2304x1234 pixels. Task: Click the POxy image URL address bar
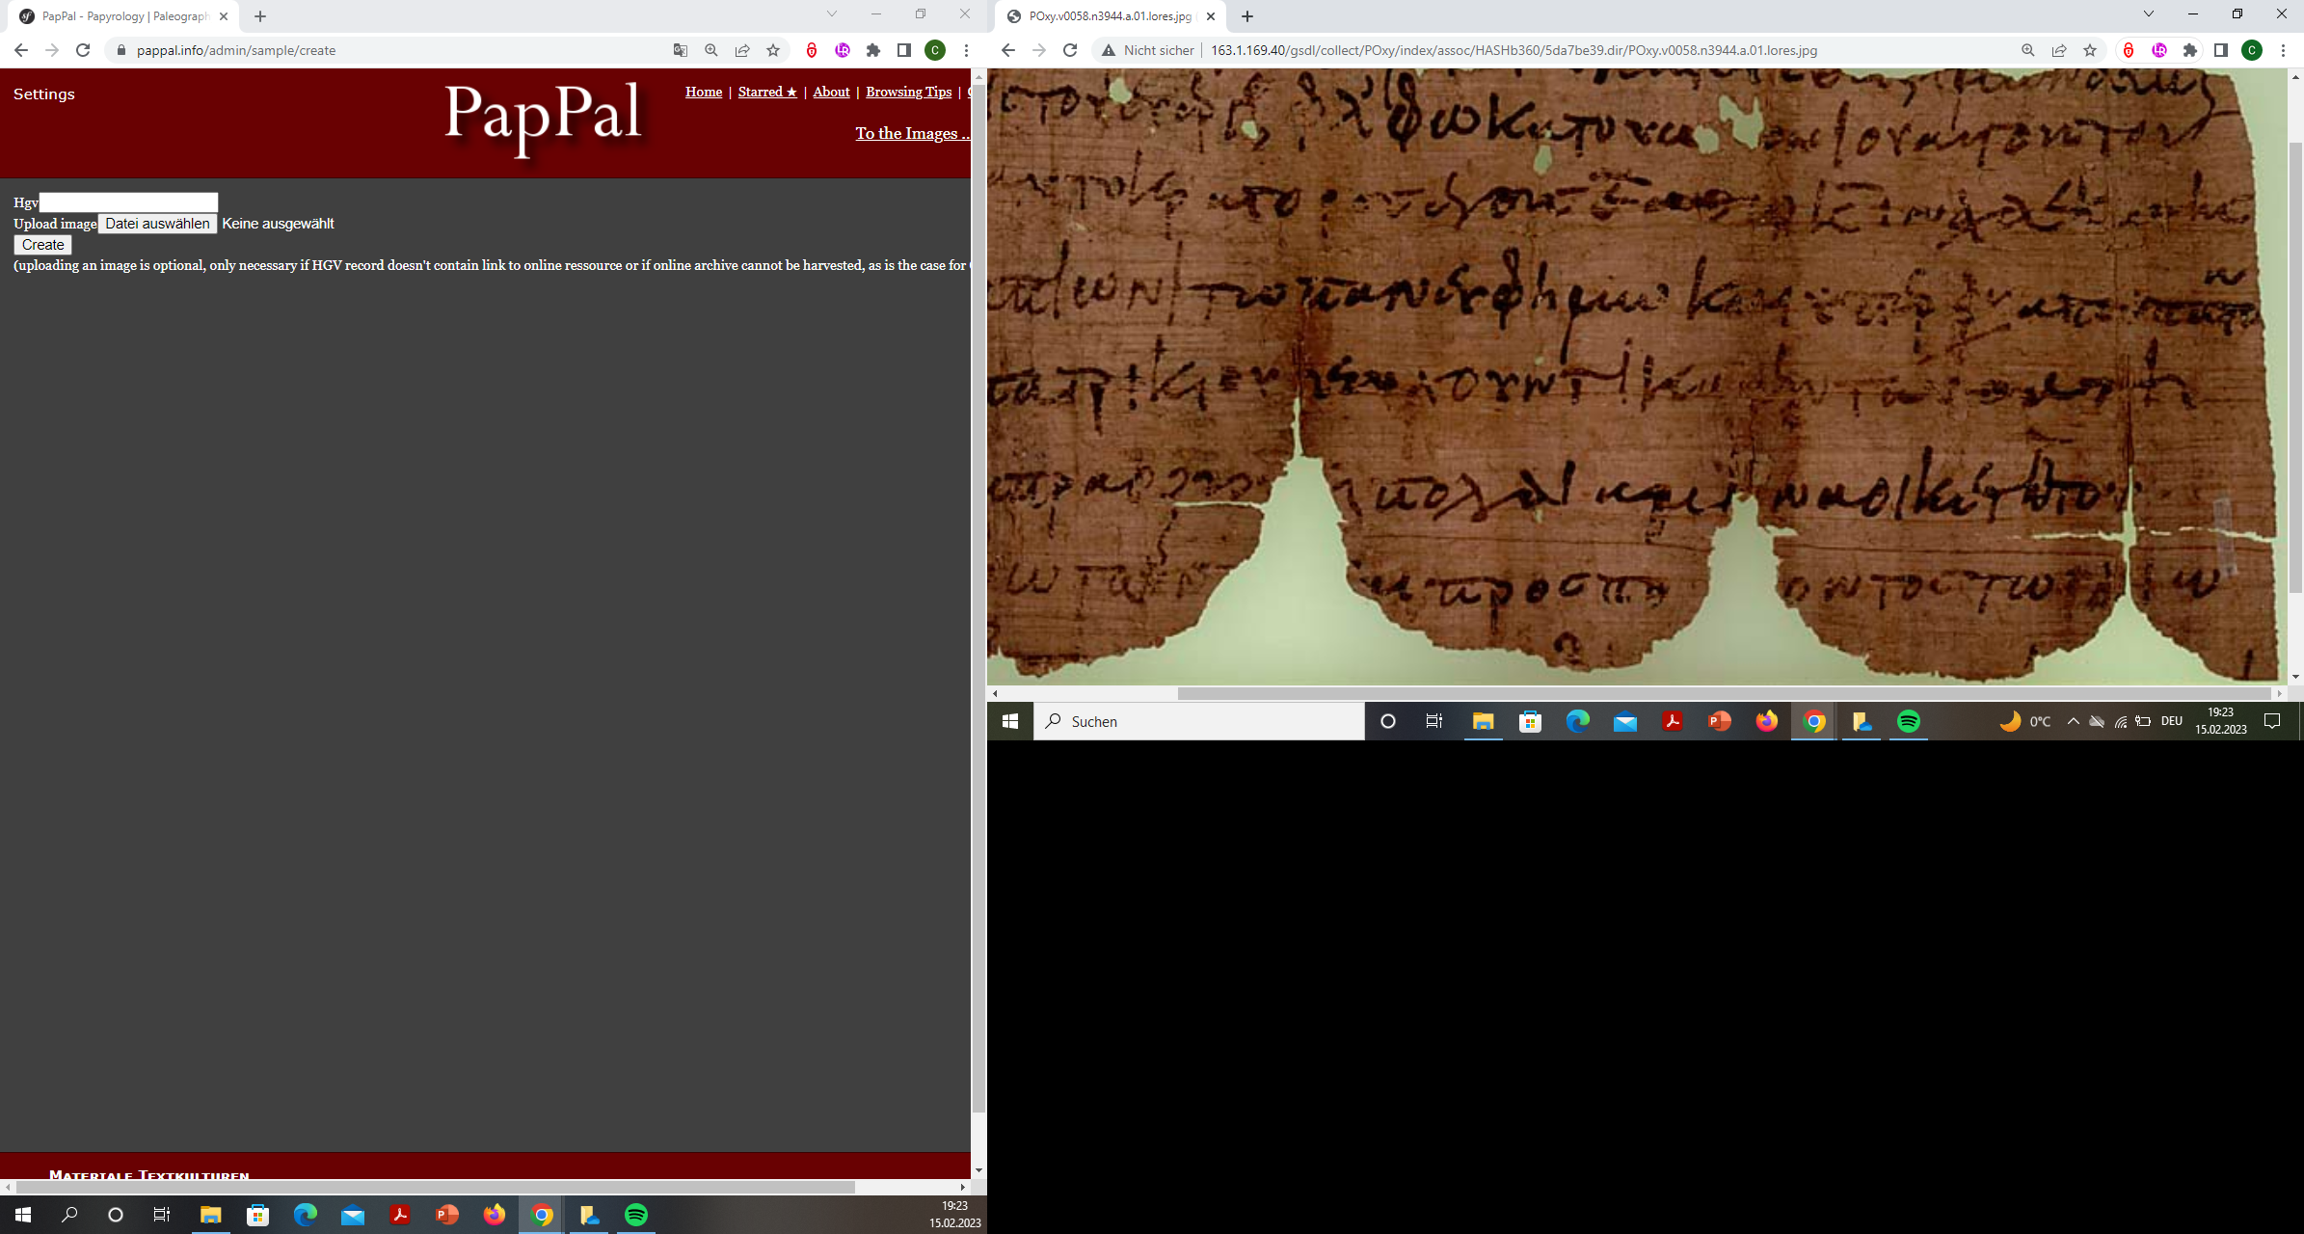pyautogui.click(x=1514, y=50)
